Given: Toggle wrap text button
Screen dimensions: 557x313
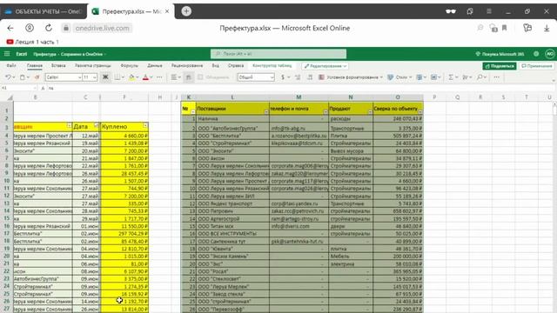Looking at the screenshot, I should (x=189, y=77).
